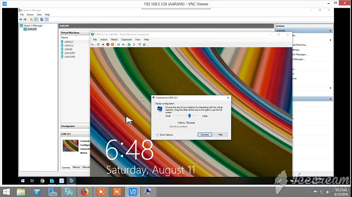Open Media menu in VM Connection window
This screenshot has width=352, height=197.
tap(114, 39)
